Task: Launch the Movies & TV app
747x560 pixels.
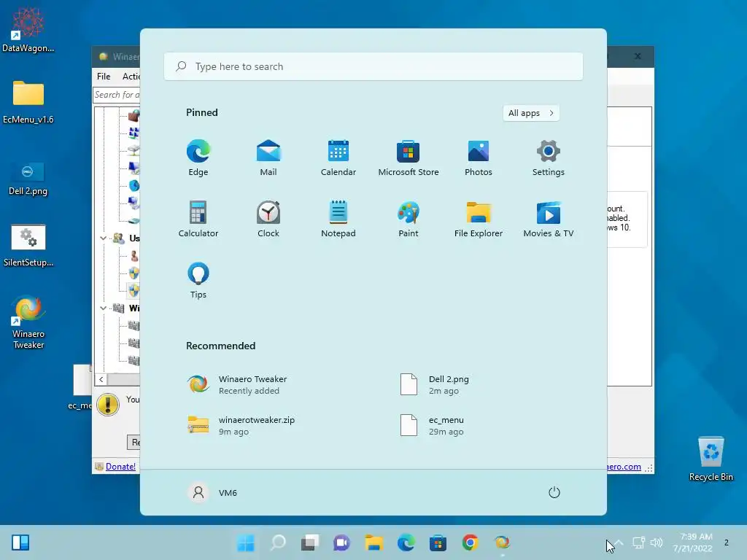Action: 549,219
